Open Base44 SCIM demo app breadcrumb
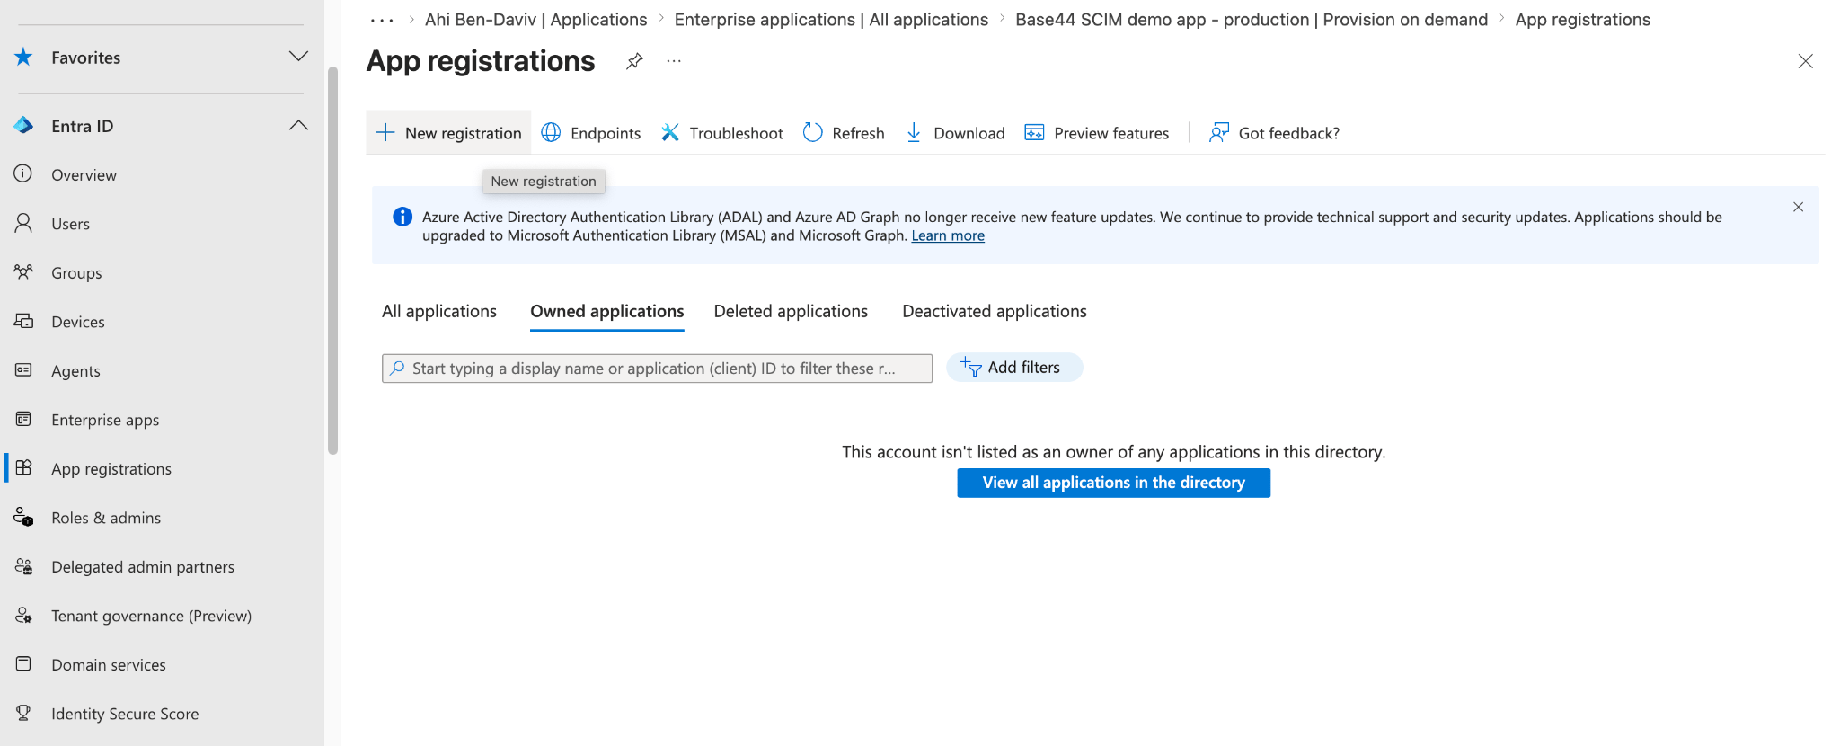Image resolution: width=1840 pixels, height=746 pixels. pyautogui.click(x=1252, y=20)
